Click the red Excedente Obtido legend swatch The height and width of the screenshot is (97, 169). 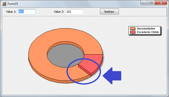pos(133,32)
